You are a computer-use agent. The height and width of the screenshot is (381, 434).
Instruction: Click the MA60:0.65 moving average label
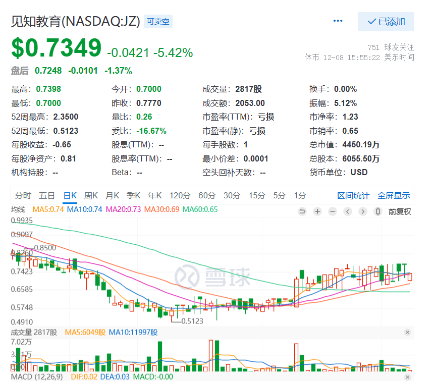pos(200,209)
